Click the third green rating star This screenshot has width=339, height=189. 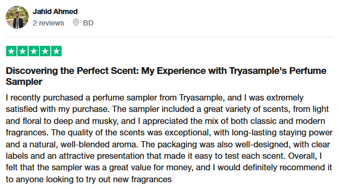tap(34, 51)
